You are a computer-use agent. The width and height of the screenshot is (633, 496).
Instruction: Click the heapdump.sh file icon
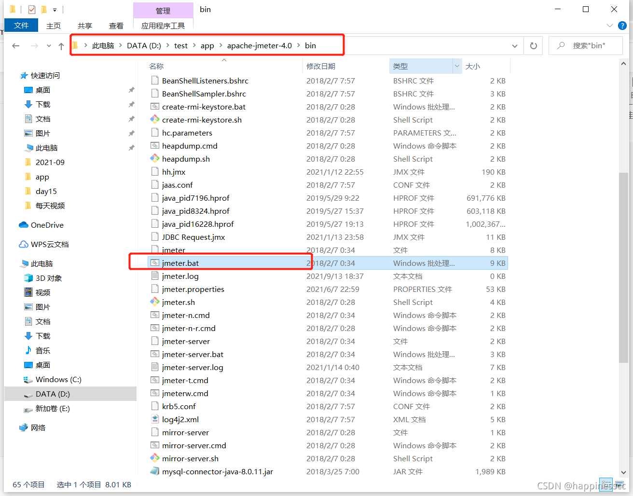click(x=154, y=159)
